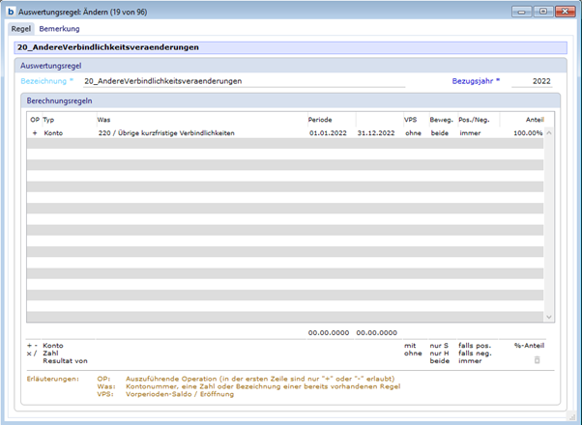Edit the Bezugsjahr field showing 2022
Screen dimensions: 582x425
[x=534, y=82]
